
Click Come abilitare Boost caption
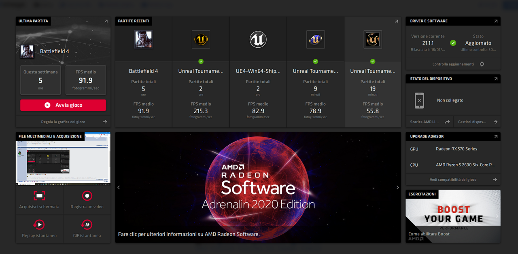click(429, 234)
